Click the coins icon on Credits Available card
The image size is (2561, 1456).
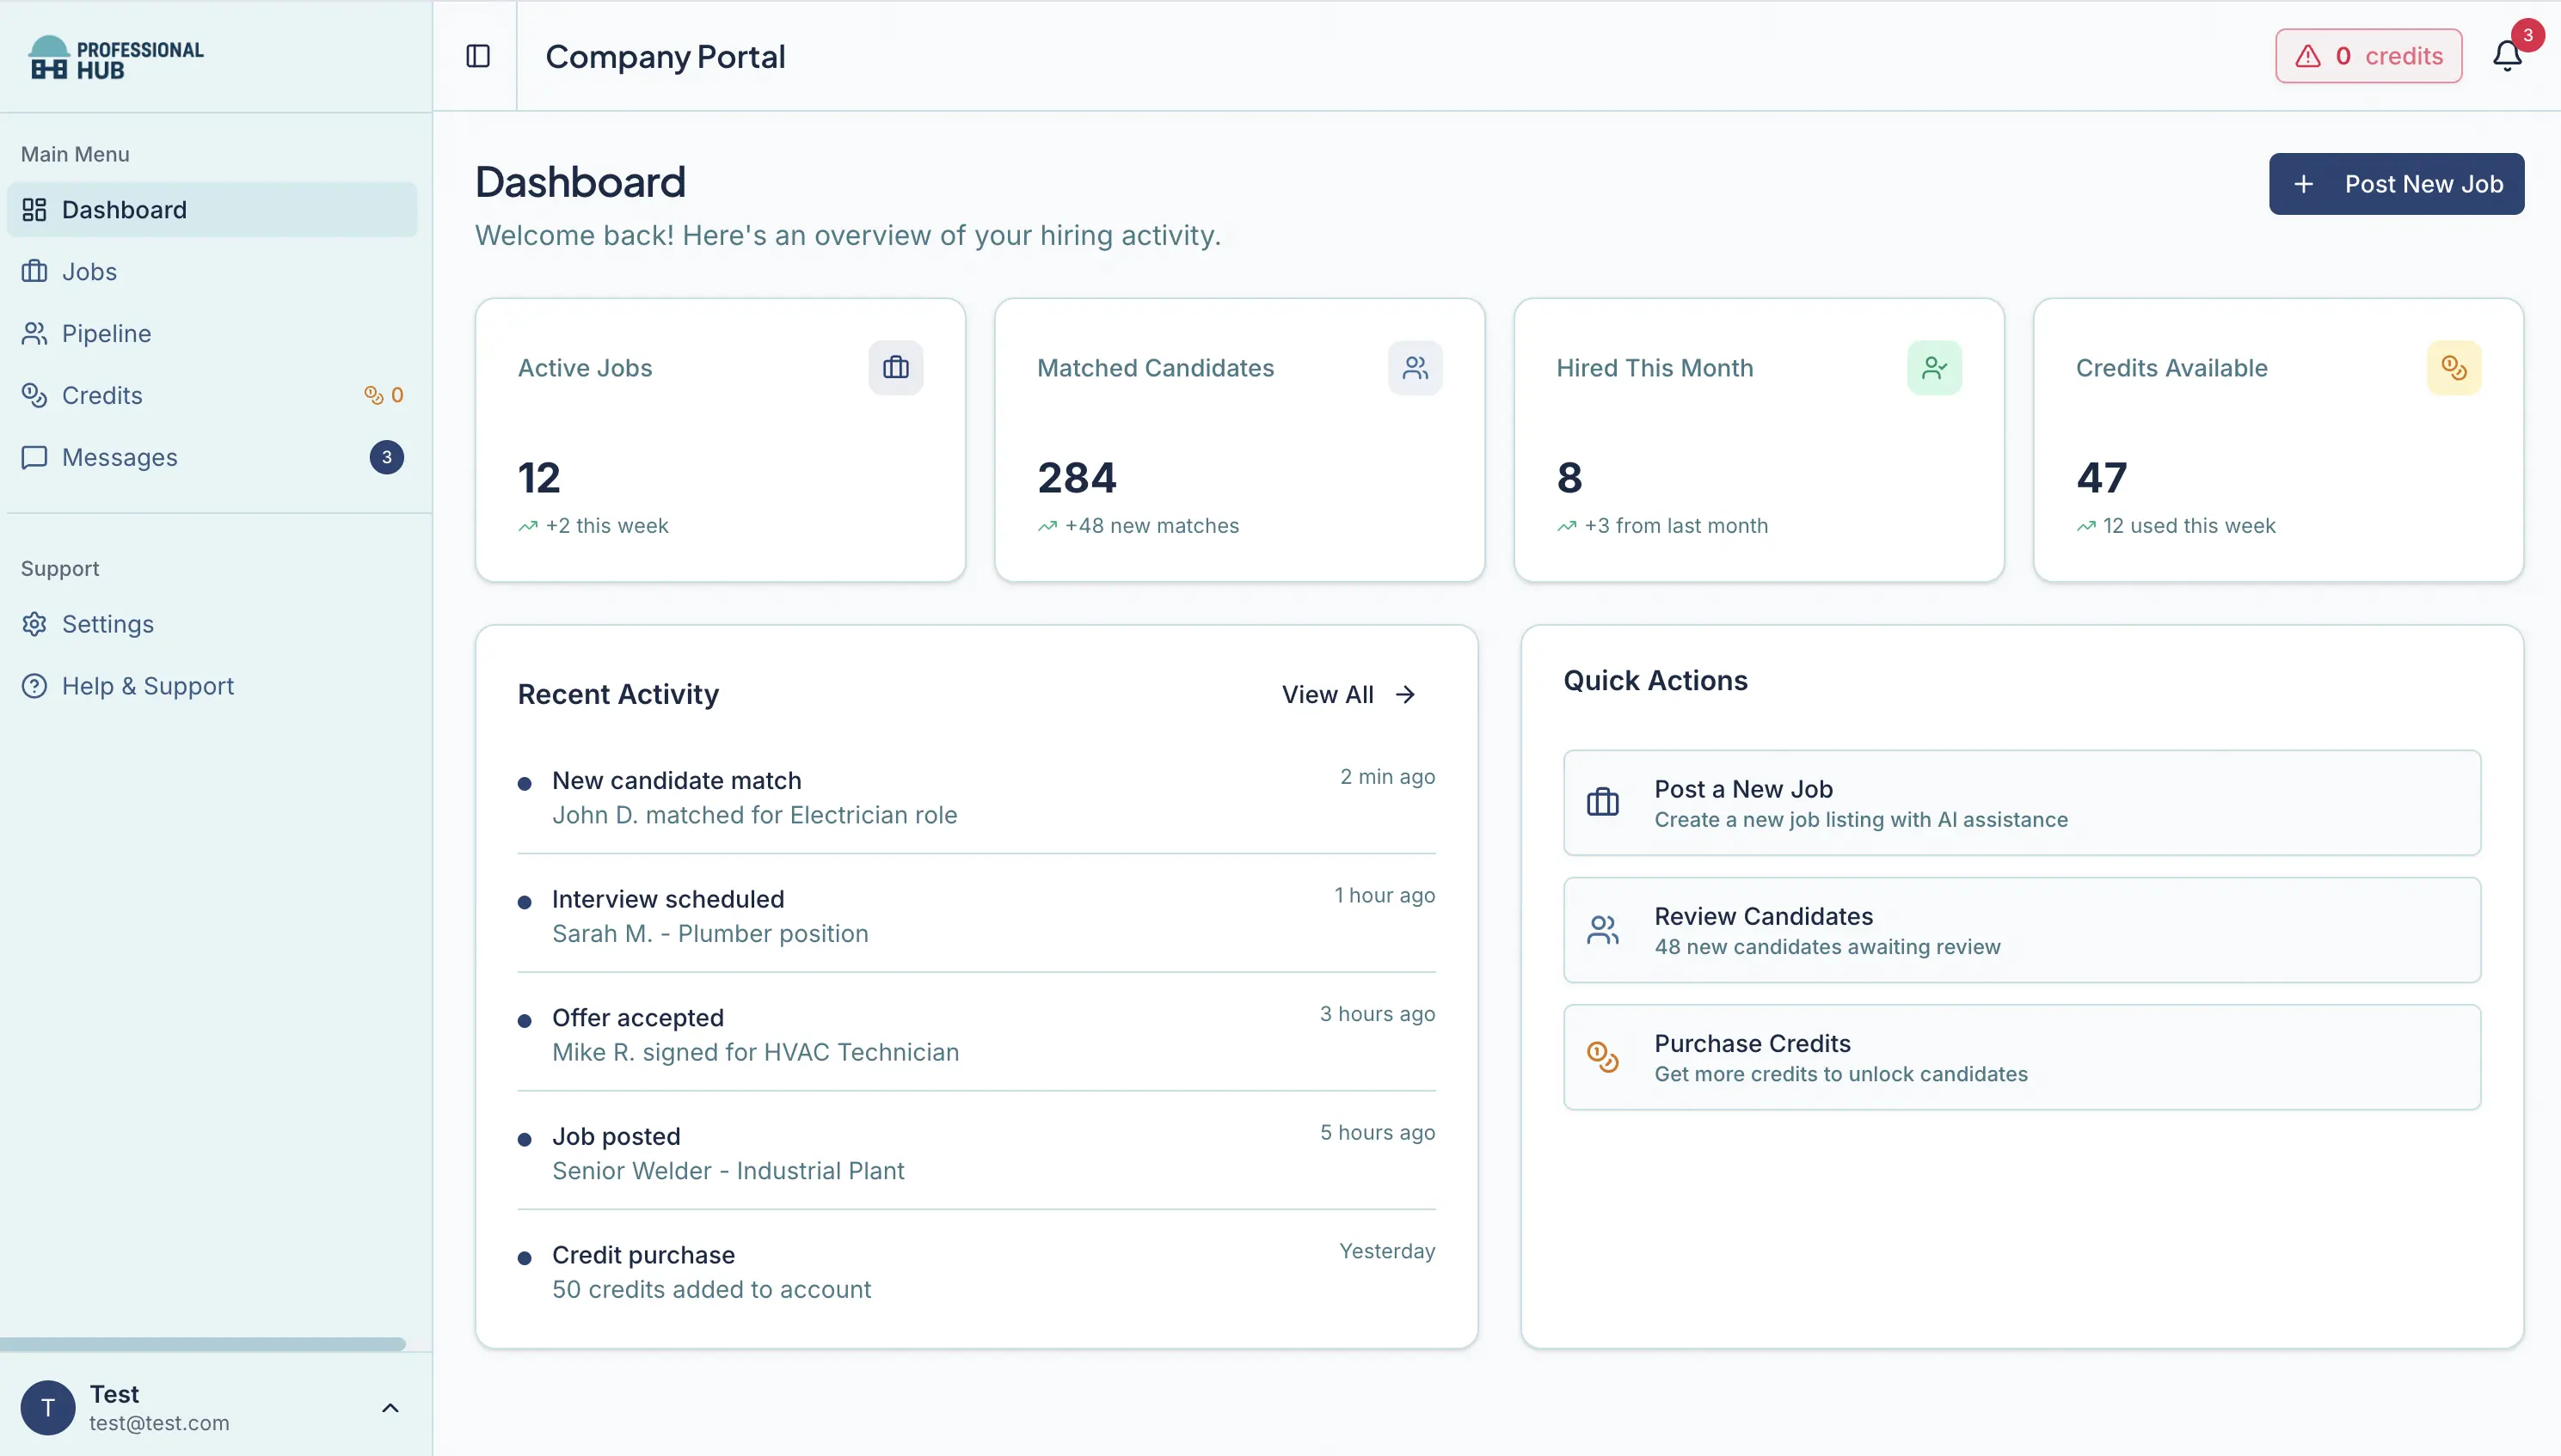pyautogui.click(x=2453, y=367)
